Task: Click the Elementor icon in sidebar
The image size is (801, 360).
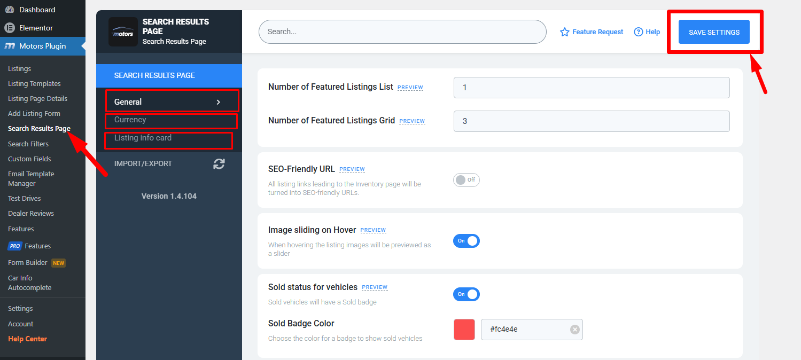Action: pyautogui.click(x=10, y=28)
